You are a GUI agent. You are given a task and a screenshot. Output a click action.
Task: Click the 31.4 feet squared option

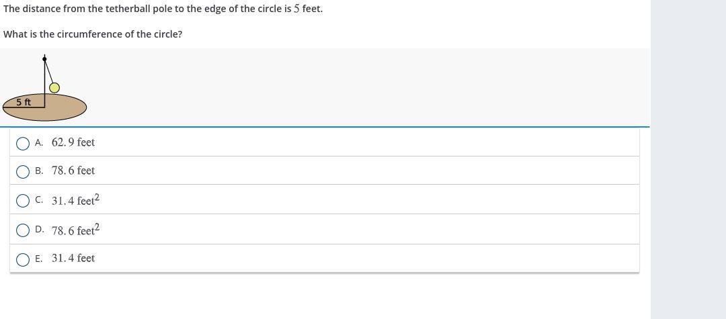click(75, 200)
